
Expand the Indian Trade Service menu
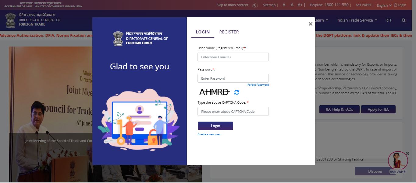pos(356,20)
